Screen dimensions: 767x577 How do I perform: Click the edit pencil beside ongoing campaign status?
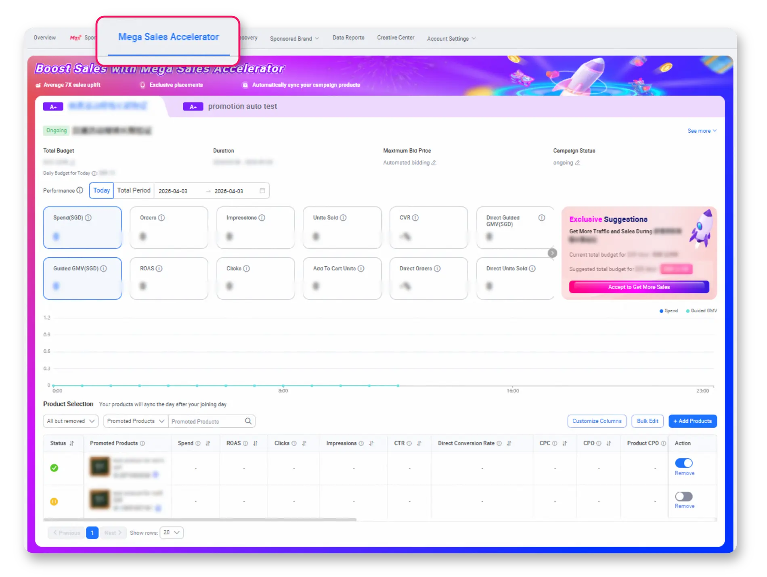pyautogui.click(x=578, y=163)
